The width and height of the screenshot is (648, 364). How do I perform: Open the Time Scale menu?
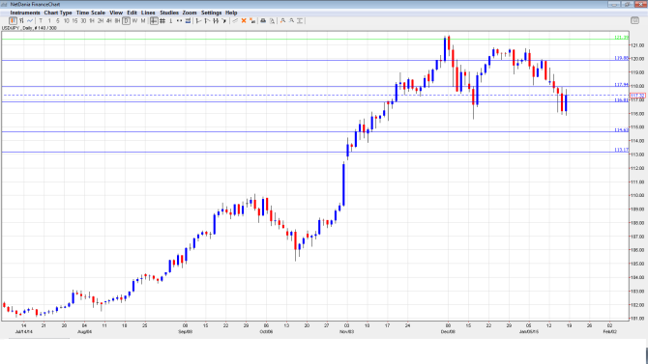(x=91, y=13)
